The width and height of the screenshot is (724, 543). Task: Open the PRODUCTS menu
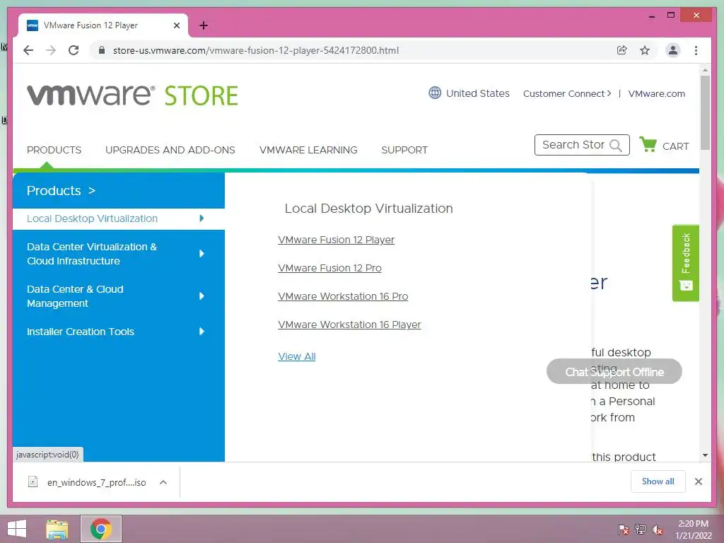click(x=54, y=150)
